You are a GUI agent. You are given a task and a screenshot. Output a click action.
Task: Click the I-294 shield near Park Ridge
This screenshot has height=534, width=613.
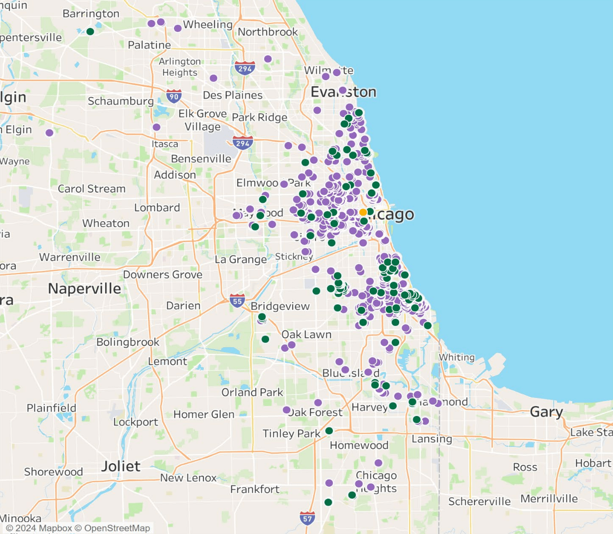pos(243,142)
